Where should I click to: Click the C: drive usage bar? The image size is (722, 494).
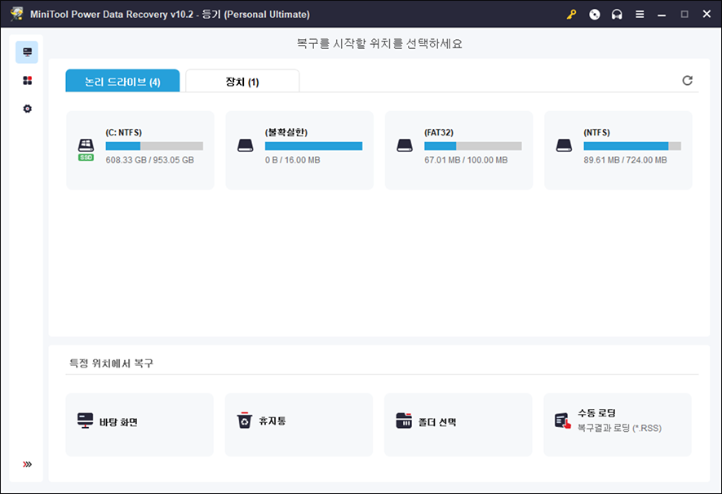154,146
